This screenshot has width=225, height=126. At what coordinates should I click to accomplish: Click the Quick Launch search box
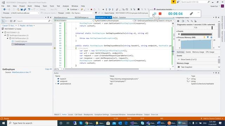[x=195, y=2]
